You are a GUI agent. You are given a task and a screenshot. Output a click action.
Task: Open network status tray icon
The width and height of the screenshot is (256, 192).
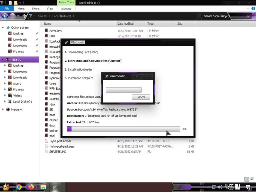[x=214, y=187]
